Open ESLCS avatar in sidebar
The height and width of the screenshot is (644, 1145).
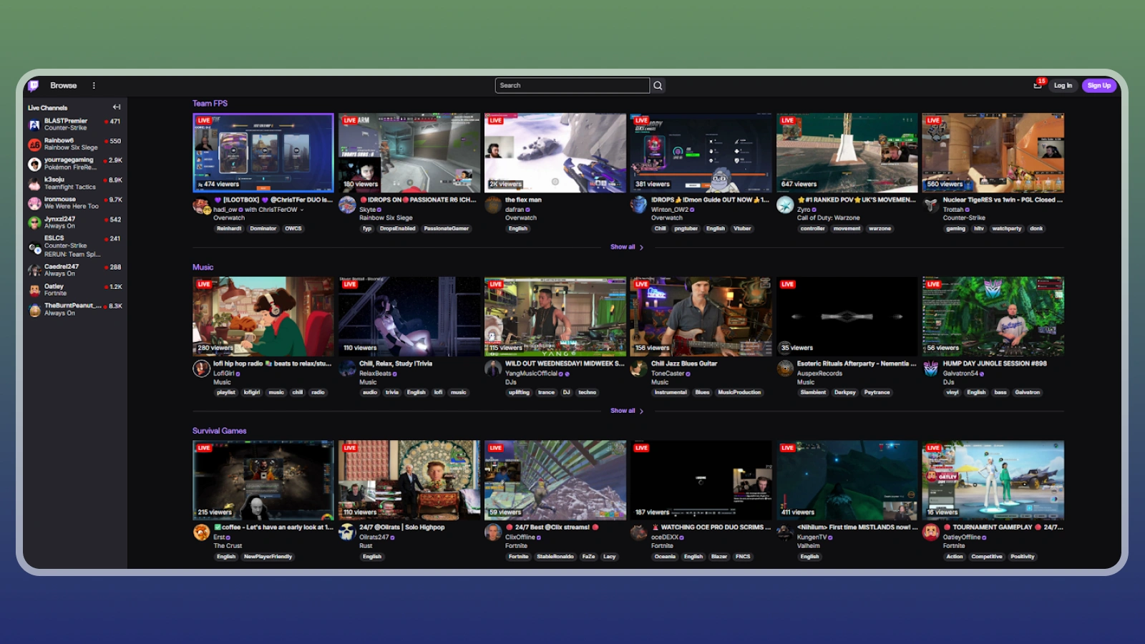click(34, 247)
